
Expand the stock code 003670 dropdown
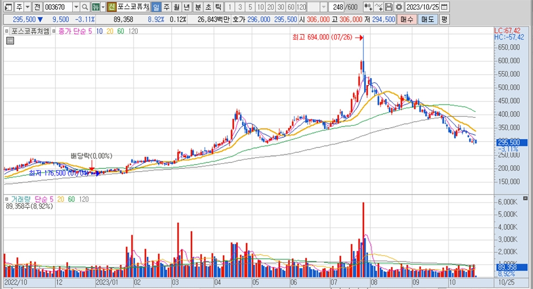coord(75,7)
